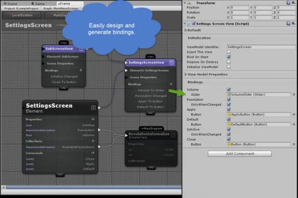Toggle OnlyWhenChanged under Resolution
The image size is (298, 198).
tap(229, 104)
